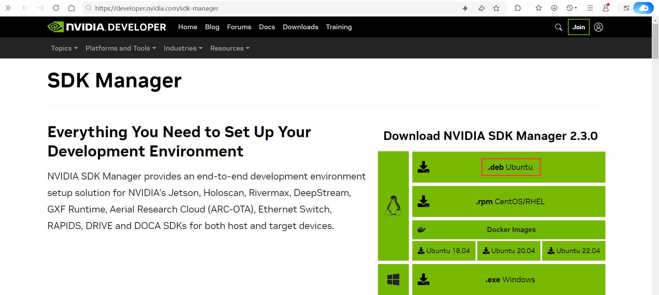Screen dimensions: 659x295
Task: Click the browser Forward arrow
Action: click(41, 8)
